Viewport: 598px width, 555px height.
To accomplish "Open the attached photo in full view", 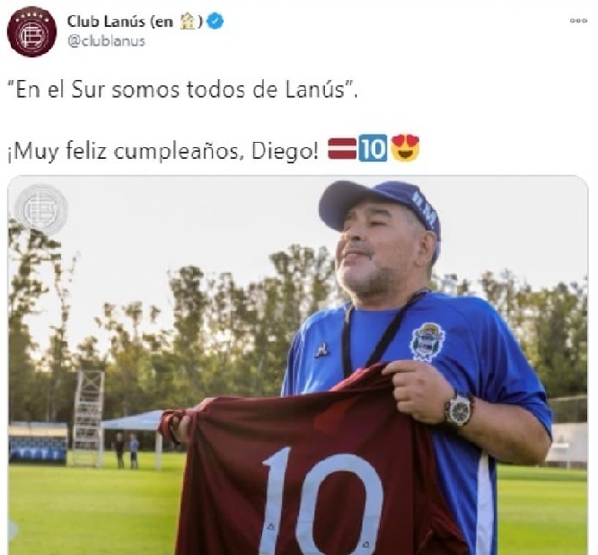I will point(298,365).
